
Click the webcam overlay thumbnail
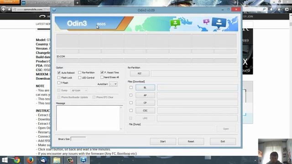[x=275, y=151]
